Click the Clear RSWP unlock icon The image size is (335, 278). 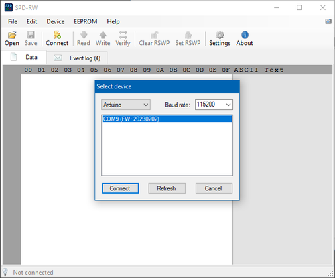(154, 35)
